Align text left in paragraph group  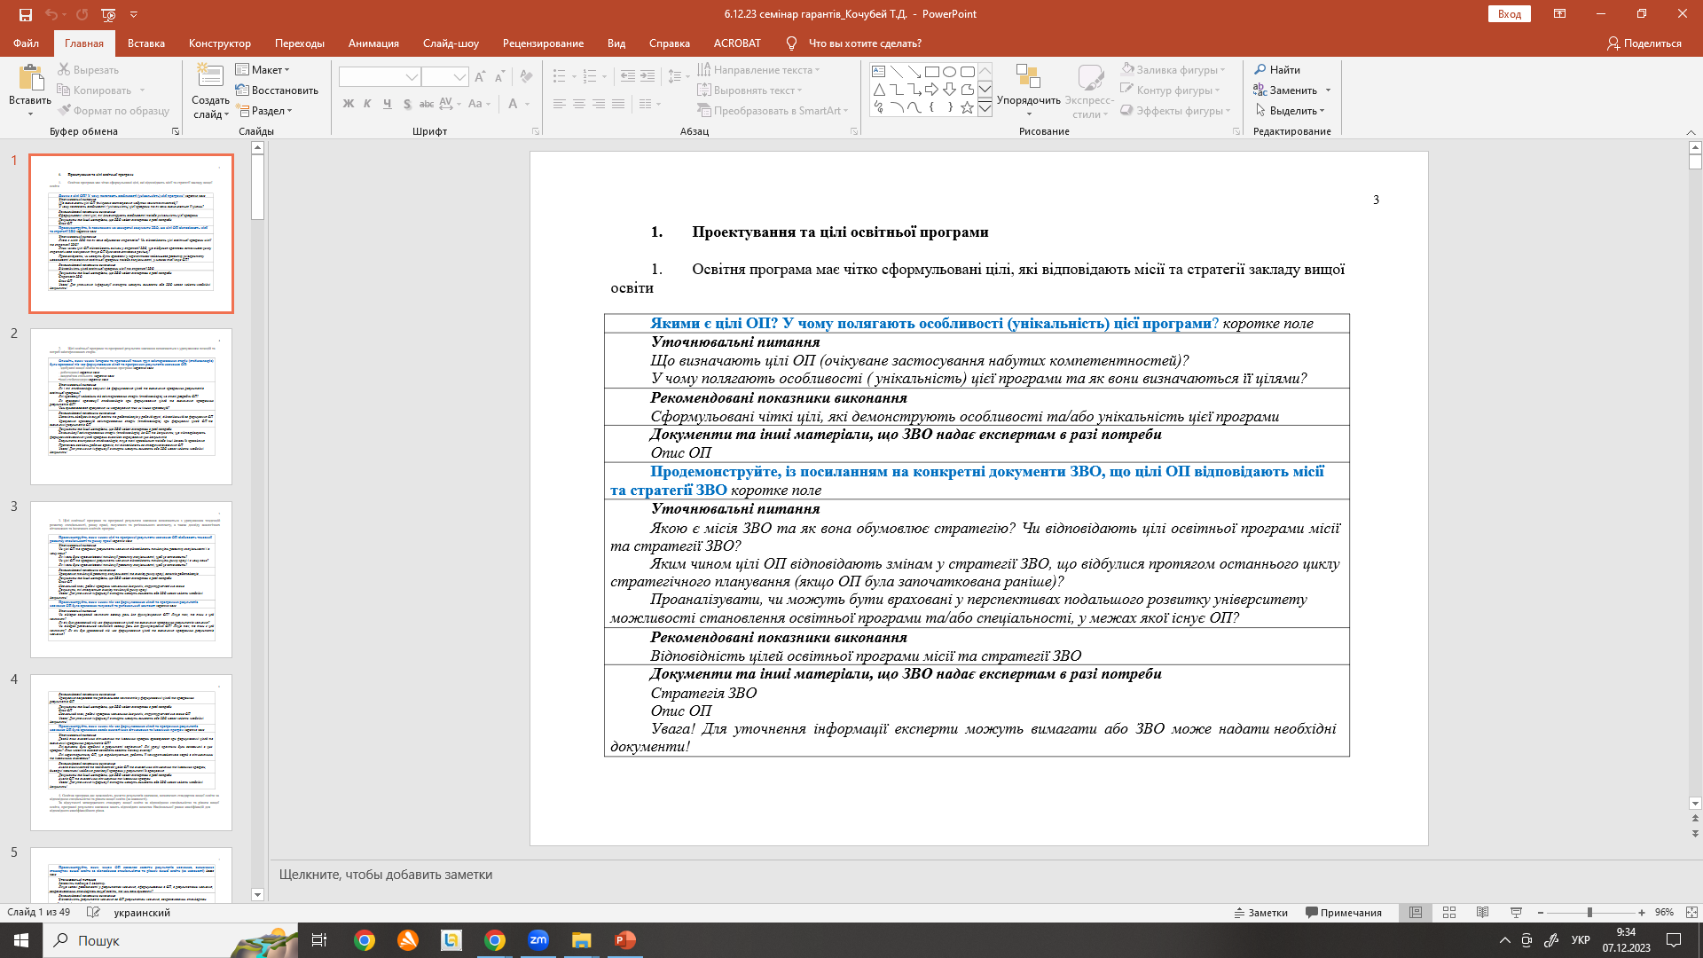(x=559, y=104)
